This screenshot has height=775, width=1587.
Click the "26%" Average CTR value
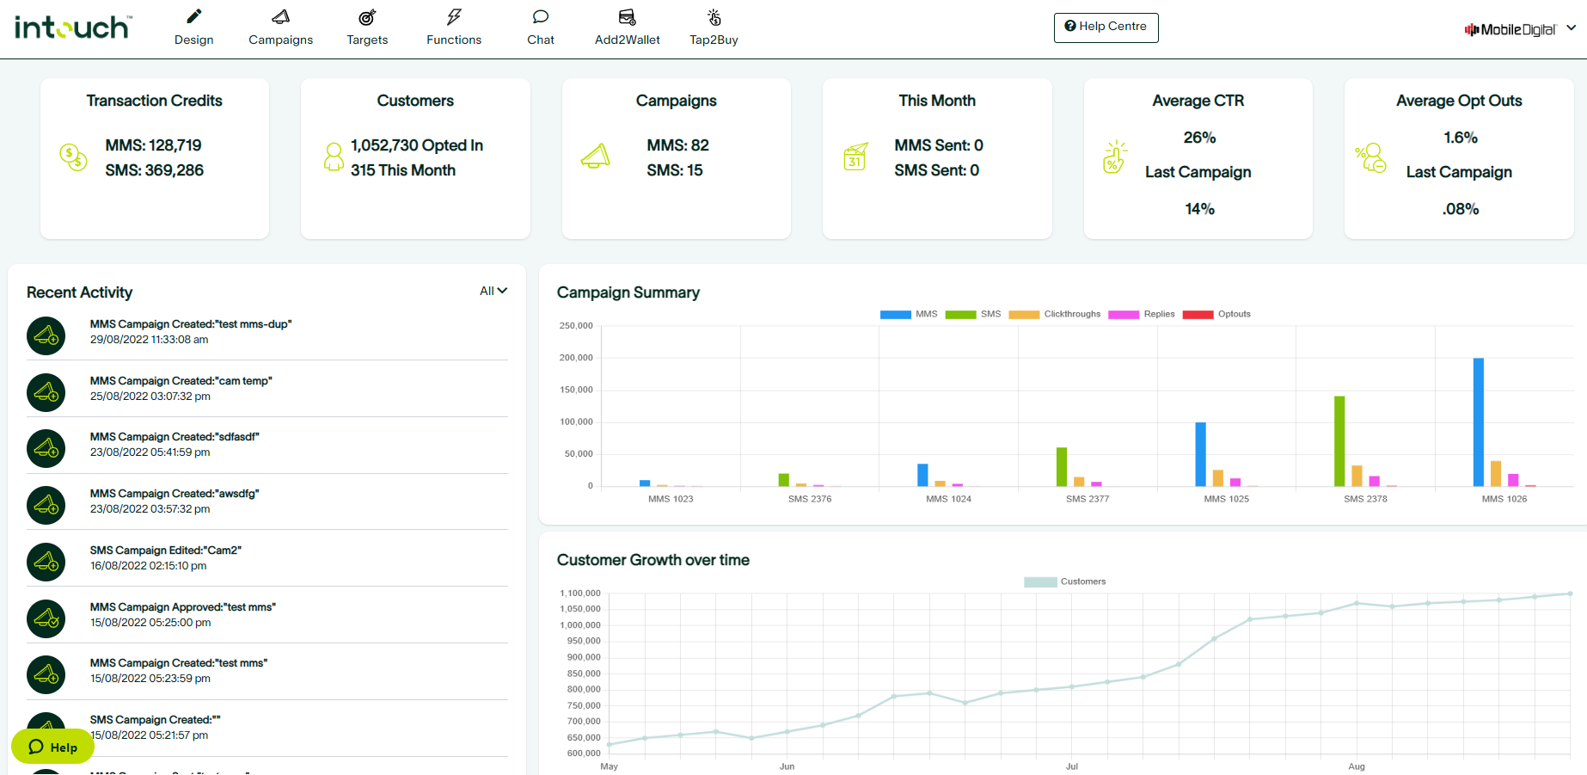pyautogui.click(x=1199, y=138)
